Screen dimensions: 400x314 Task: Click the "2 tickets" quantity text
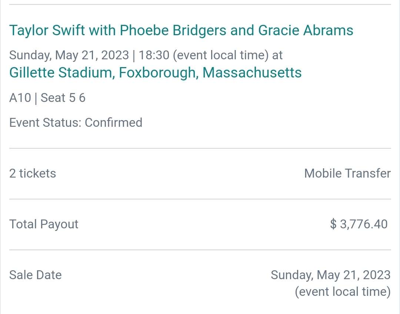[33, 173]
